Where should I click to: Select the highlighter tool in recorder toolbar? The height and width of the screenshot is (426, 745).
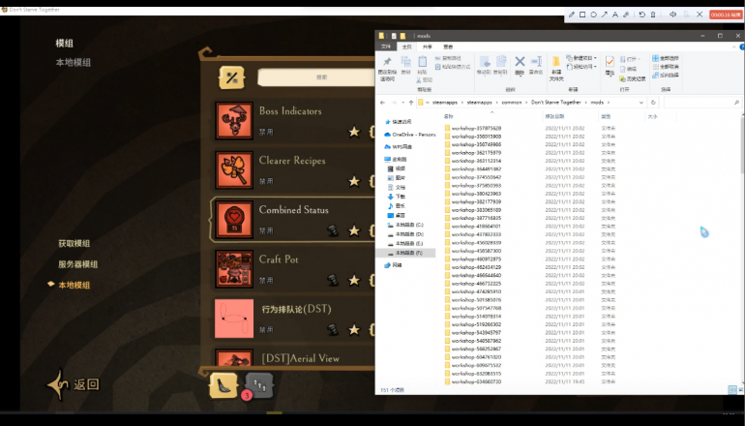[x=626, y=15]
